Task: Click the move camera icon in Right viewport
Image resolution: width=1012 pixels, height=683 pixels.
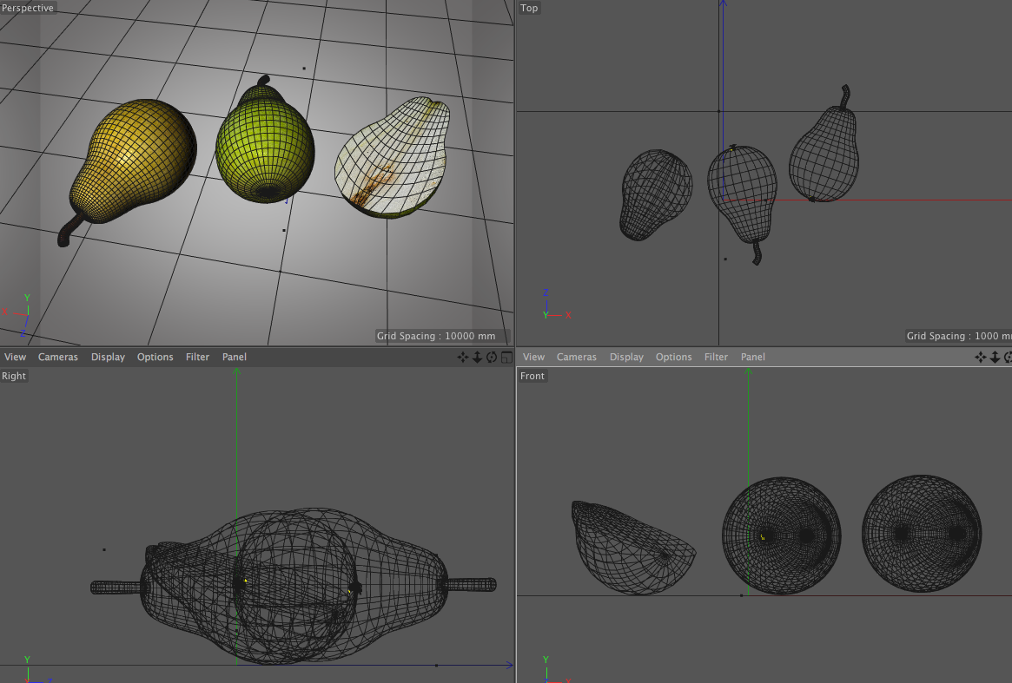Action: point(463,357)
